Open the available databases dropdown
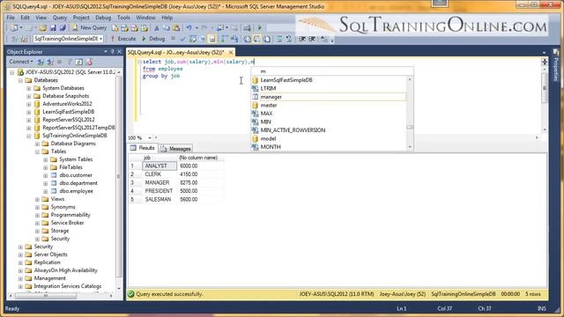This screenshot has height=317, width=564. tap(100, 39)
